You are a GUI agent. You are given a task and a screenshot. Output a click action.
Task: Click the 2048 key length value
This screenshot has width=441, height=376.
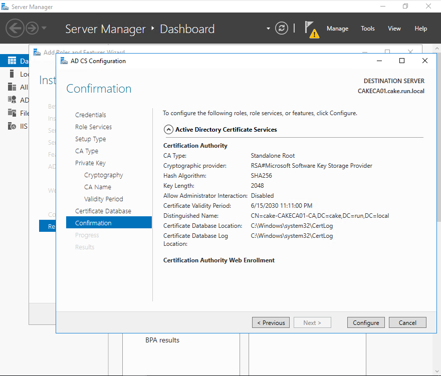[x=257, y=186]
